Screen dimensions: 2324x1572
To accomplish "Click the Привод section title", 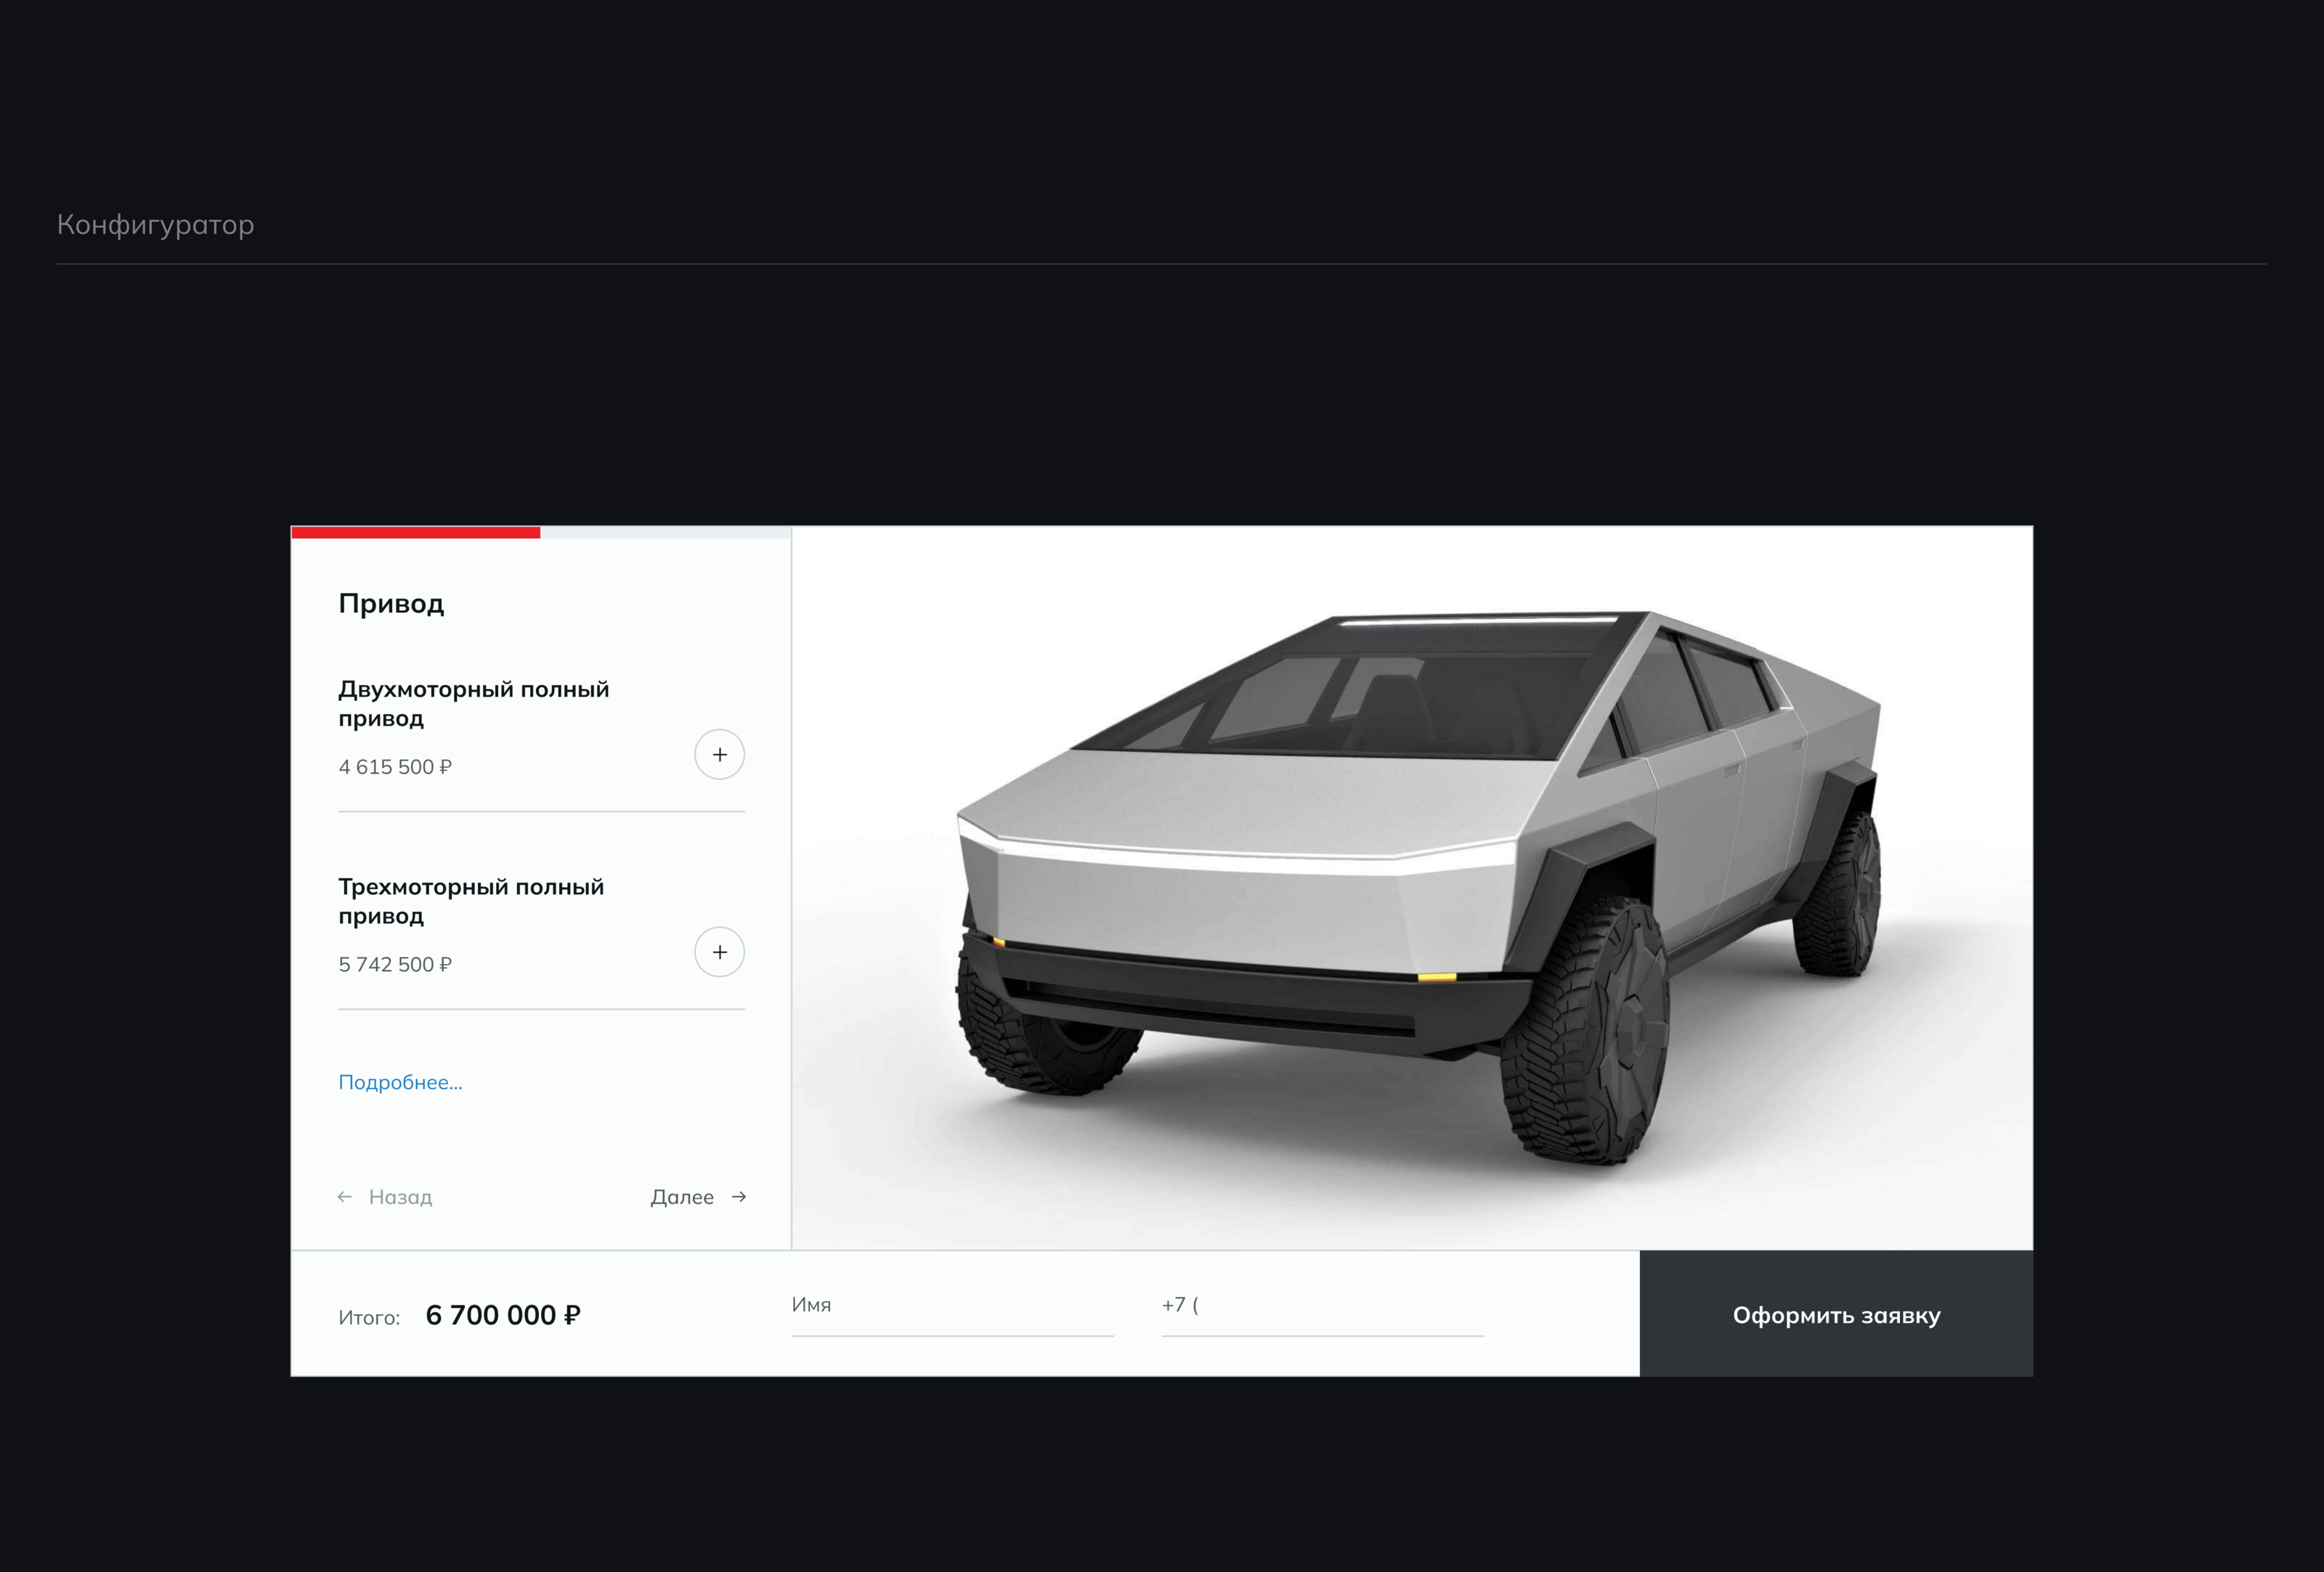I will click(391, 603).
